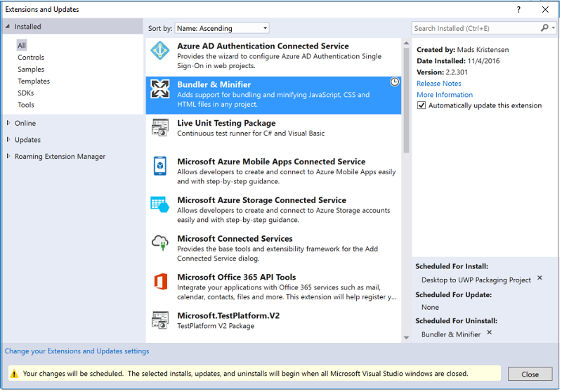Cancel scheduled uninstall of Bundler & Minifier
Image resolution: width=562 pixels, height=392 pixels.
pos(489,332)
